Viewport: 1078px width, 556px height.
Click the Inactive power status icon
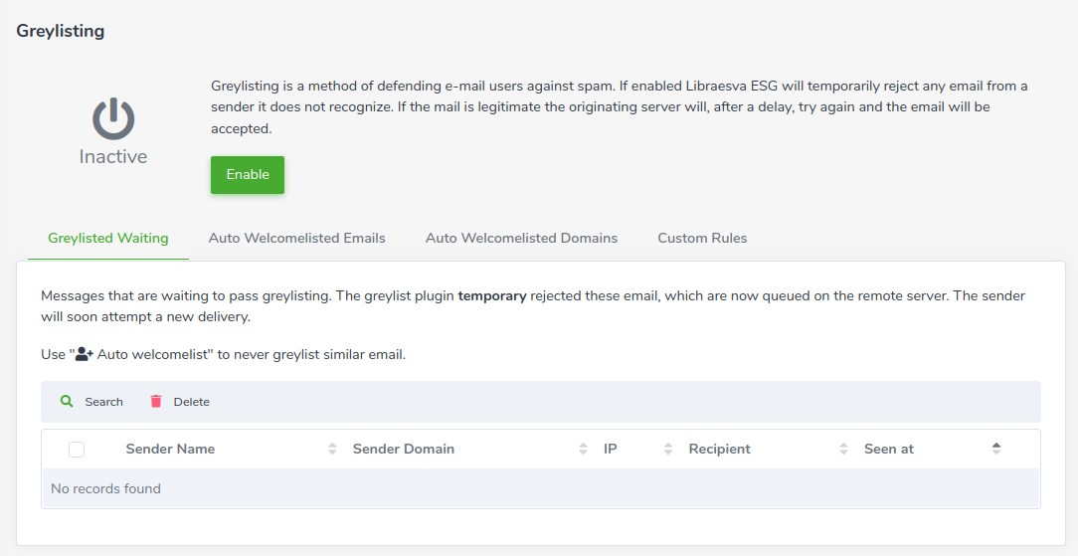[x=113, y=119]
